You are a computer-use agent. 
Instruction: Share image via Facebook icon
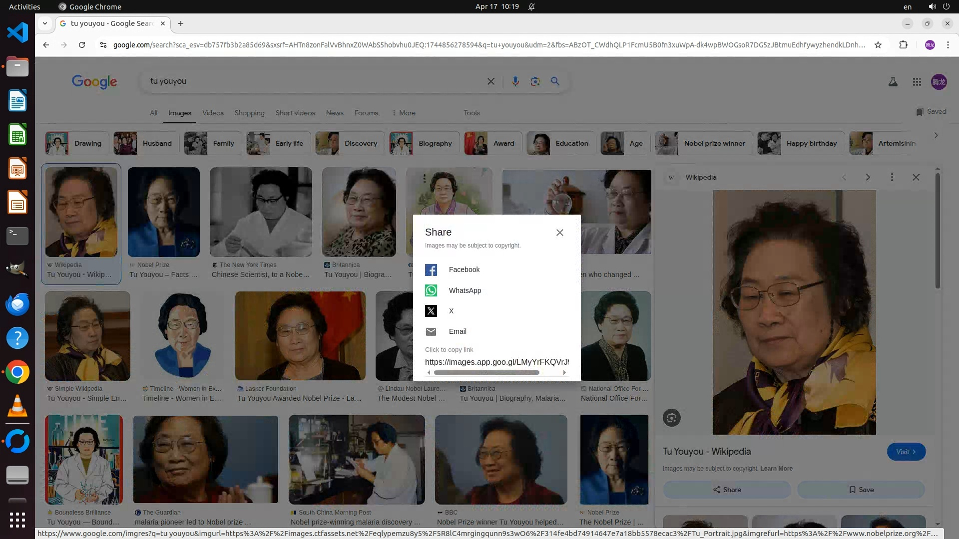click(431, 270)
